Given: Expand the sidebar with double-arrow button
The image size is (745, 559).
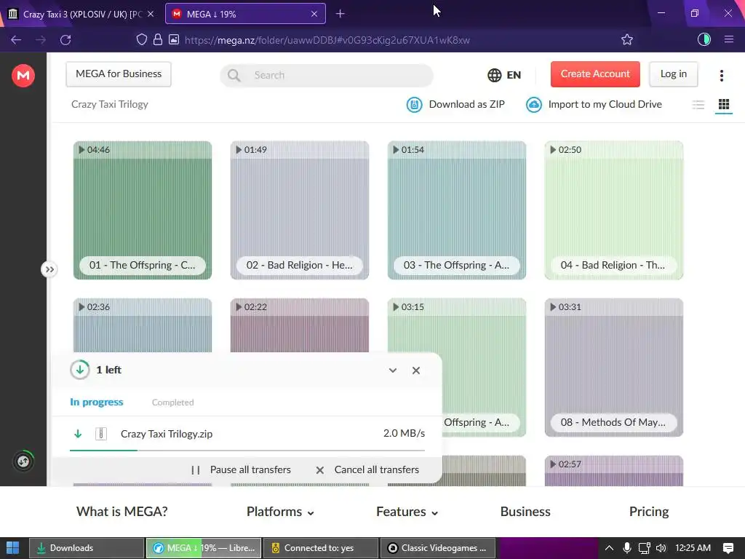Looking at the screenshot, I should pos(49,269).
